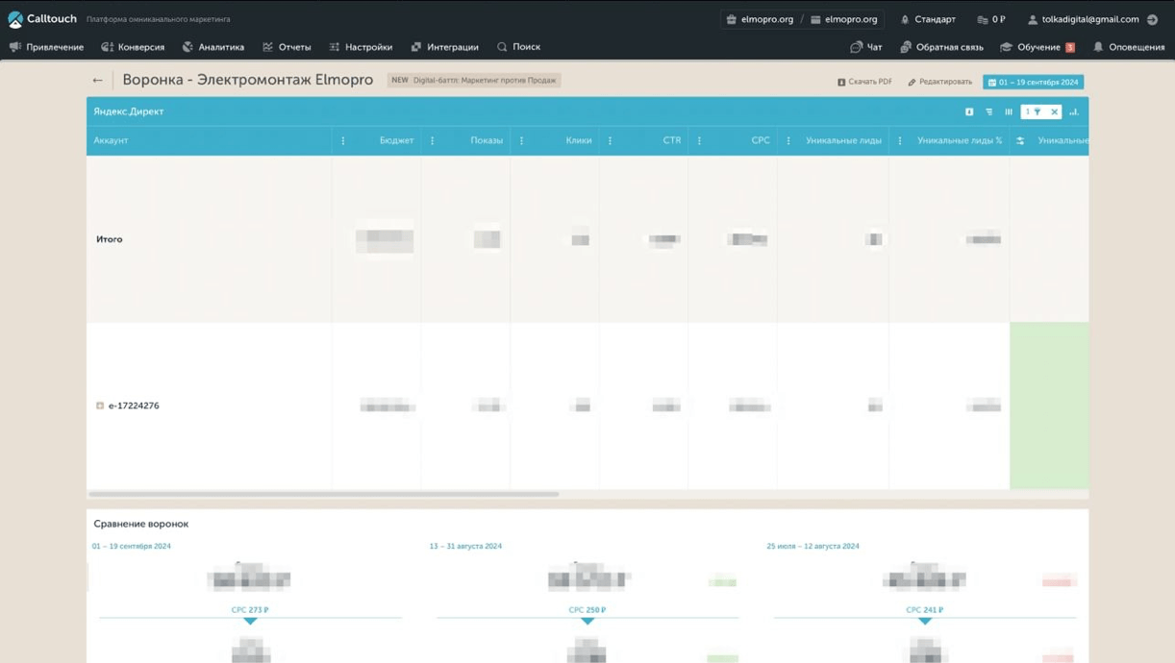Click the 01 – 19 сентября 2024 comparison period link
This screenshot has width=1175, height=663.
(x=132, y=547)
